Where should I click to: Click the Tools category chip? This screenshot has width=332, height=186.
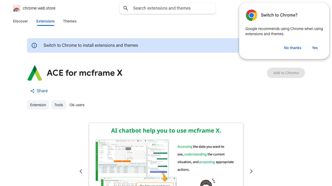(x=59, y=105)
